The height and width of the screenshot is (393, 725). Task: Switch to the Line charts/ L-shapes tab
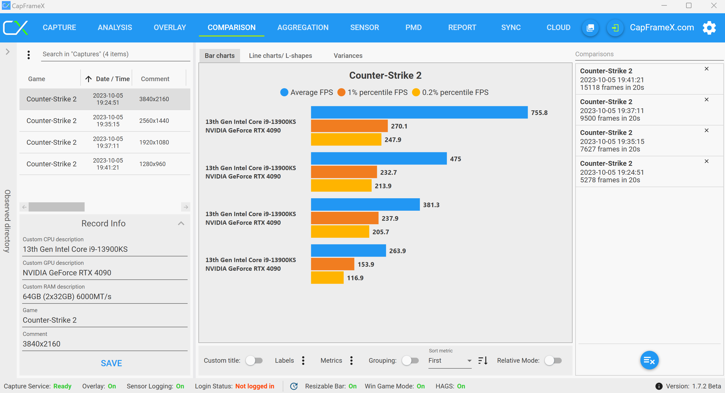(280, 56)
